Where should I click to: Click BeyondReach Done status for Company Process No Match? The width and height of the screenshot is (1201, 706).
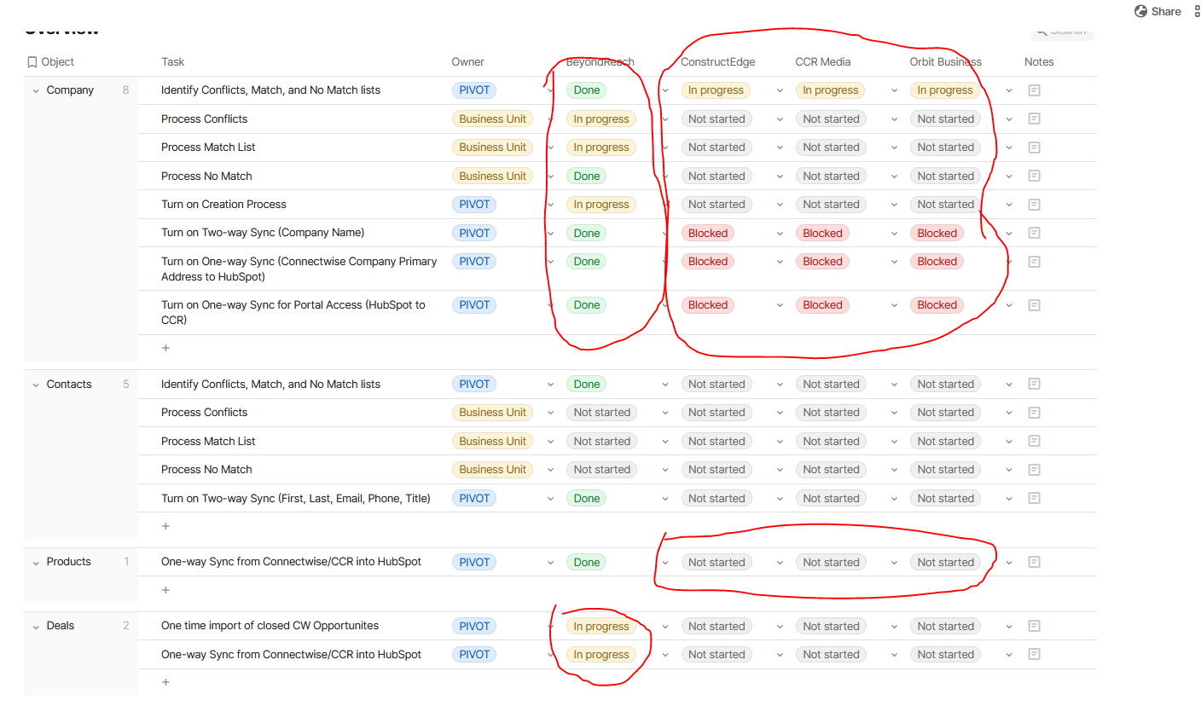(x=586, y=176)
